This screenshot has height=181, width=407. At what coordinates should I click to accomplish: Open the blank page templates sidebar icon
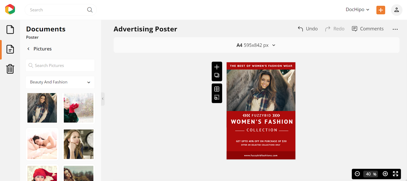(x=10, y=29)
